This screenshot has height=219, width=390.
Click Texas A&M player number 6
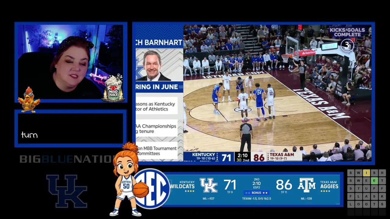[x=243, y=105]
